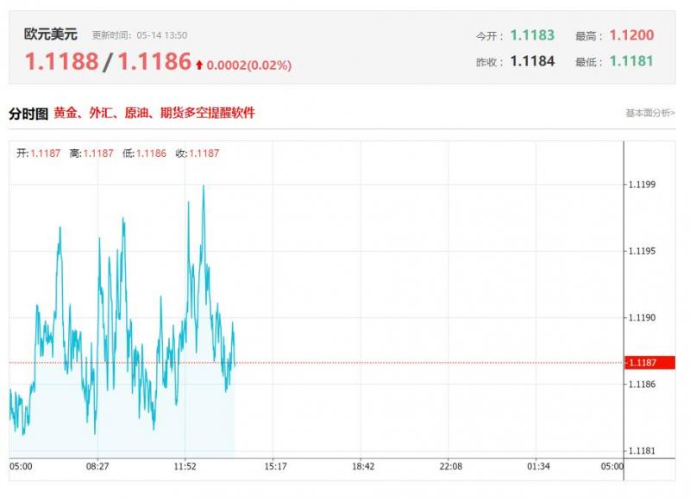
Task: Click the change value 0.0002(0.02%)
Action: 249,65
